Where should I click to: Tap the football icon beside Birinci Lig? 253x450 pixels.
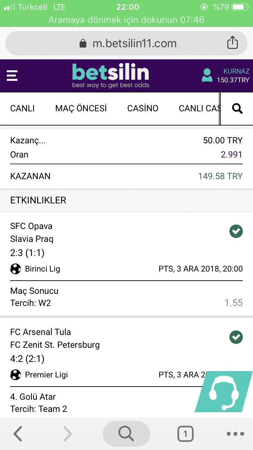(16, 269)
